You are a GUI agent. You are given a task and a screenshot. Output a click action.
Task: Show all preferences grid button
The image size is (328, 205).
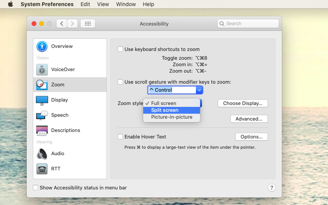pos(88,24)
